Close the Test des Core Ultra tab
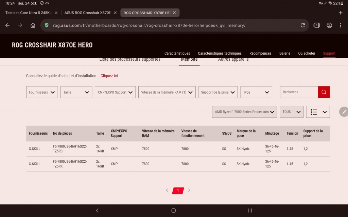The width and height of the screenshot is (348, 217). click(56, 13)
